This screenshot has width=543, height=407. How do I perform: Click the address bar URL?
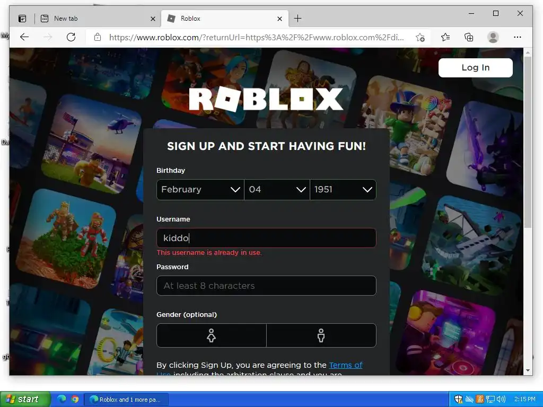pyautogui.click(x=256, y=38)
